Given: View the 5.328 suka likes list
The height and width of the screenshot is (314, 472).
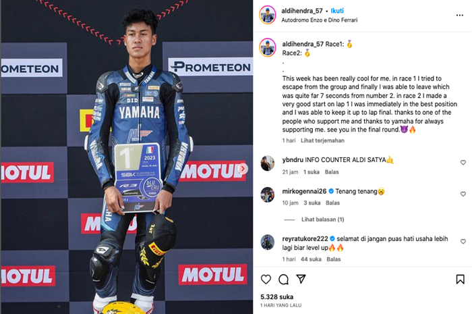Looking at the screenshot, I should [x=276, y=297].
